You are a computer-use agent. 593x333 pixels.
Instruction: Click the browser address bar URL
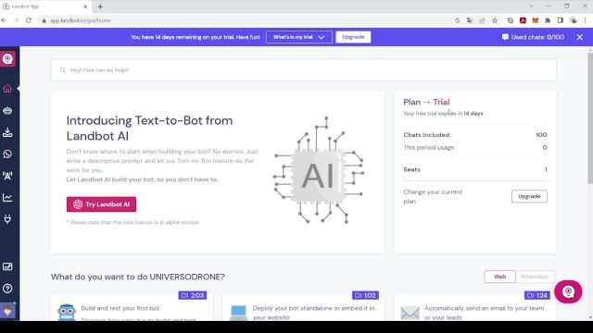coord(81,20)
